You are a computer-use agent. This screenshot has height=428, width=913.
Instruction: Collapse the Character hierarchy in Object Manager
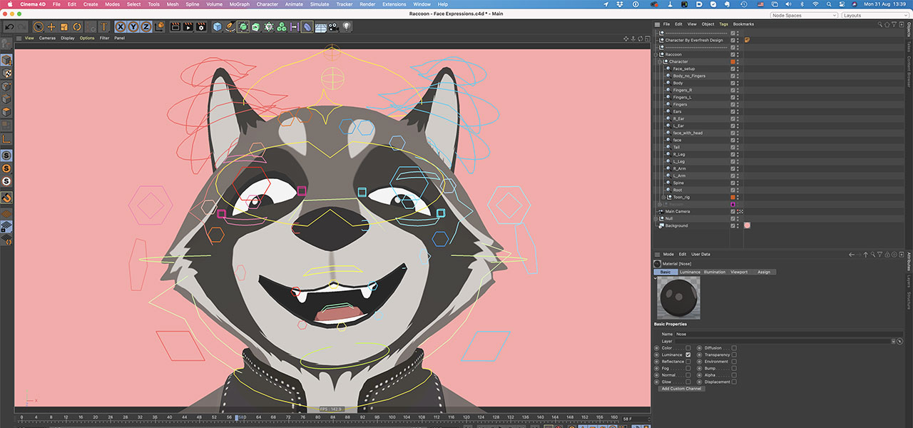[659, 60]
